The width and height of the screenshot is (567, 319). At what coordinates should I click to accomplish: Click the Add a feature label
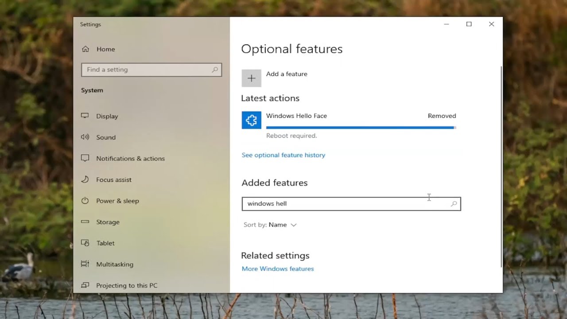pos(287,74)
